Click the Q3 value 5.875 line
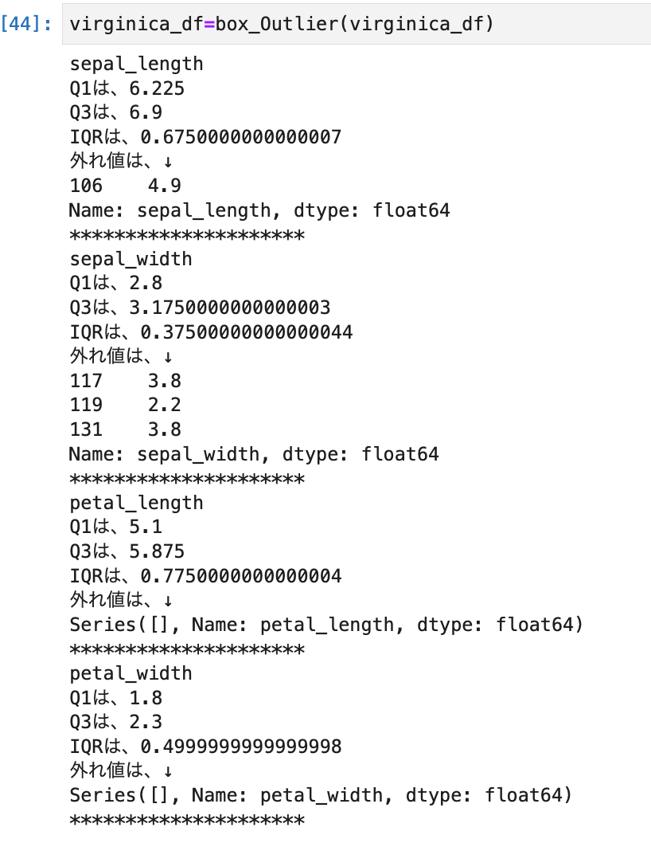This screenshot has height=843, width=651. click(x=127, y=551)
